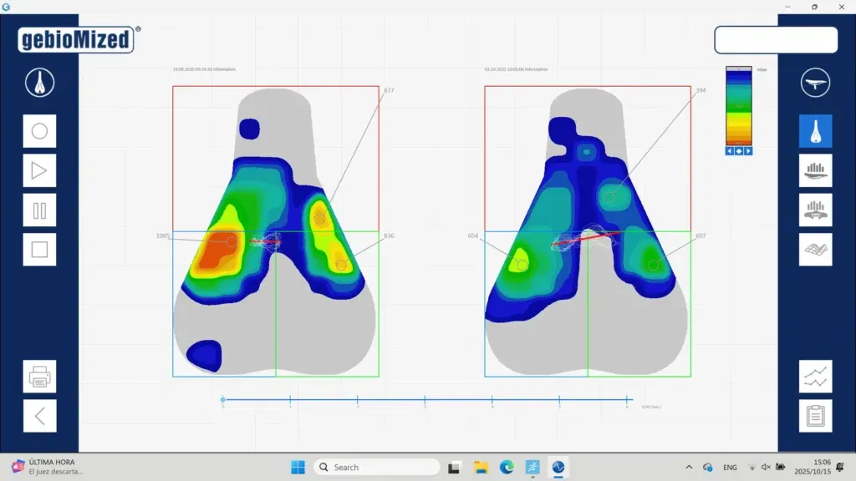
Task: Pause the current measurement playback
Action: (39, 210)
